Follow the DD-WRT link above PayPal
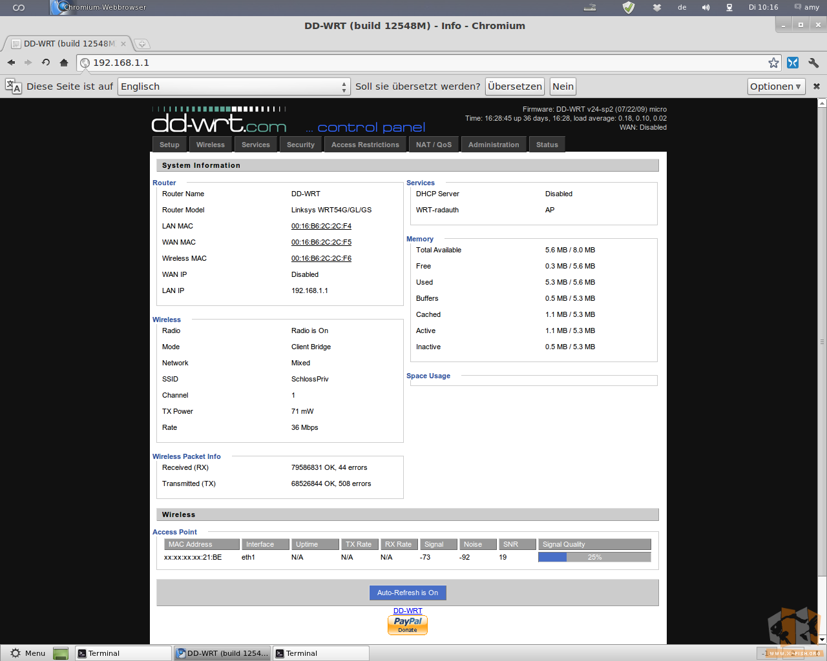 pos(408,611)
